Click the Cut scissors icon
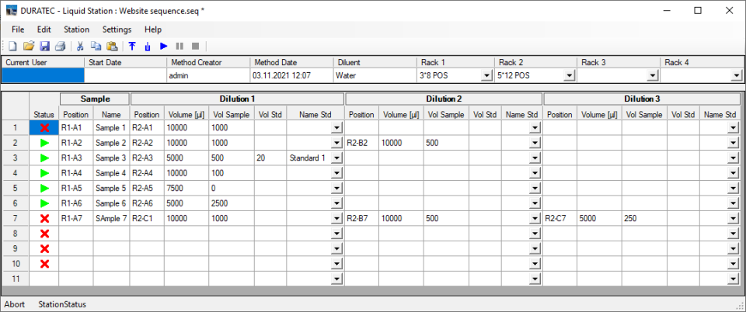This screenshot has width=746, height=312. [x=80, y=47]
